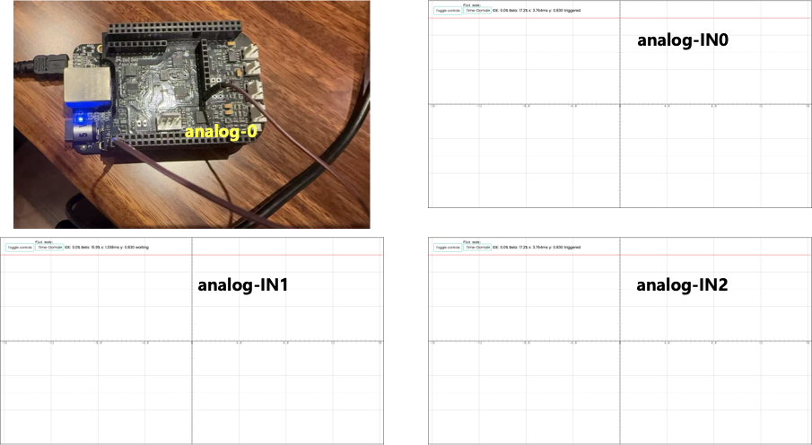Open Time-Domain selector in the analog-IN2 plot

[476, 247]
